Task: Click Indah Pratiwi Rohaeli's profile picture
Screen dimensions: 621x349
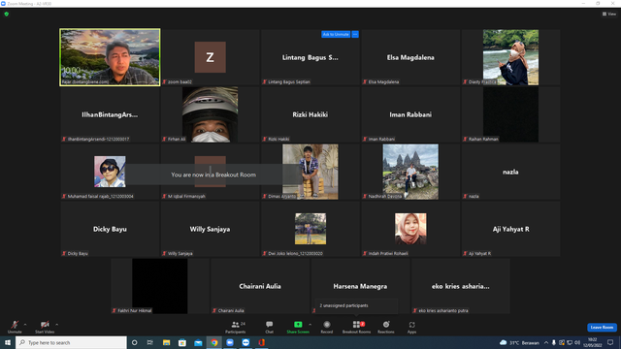Action: (x=410, y=229)
